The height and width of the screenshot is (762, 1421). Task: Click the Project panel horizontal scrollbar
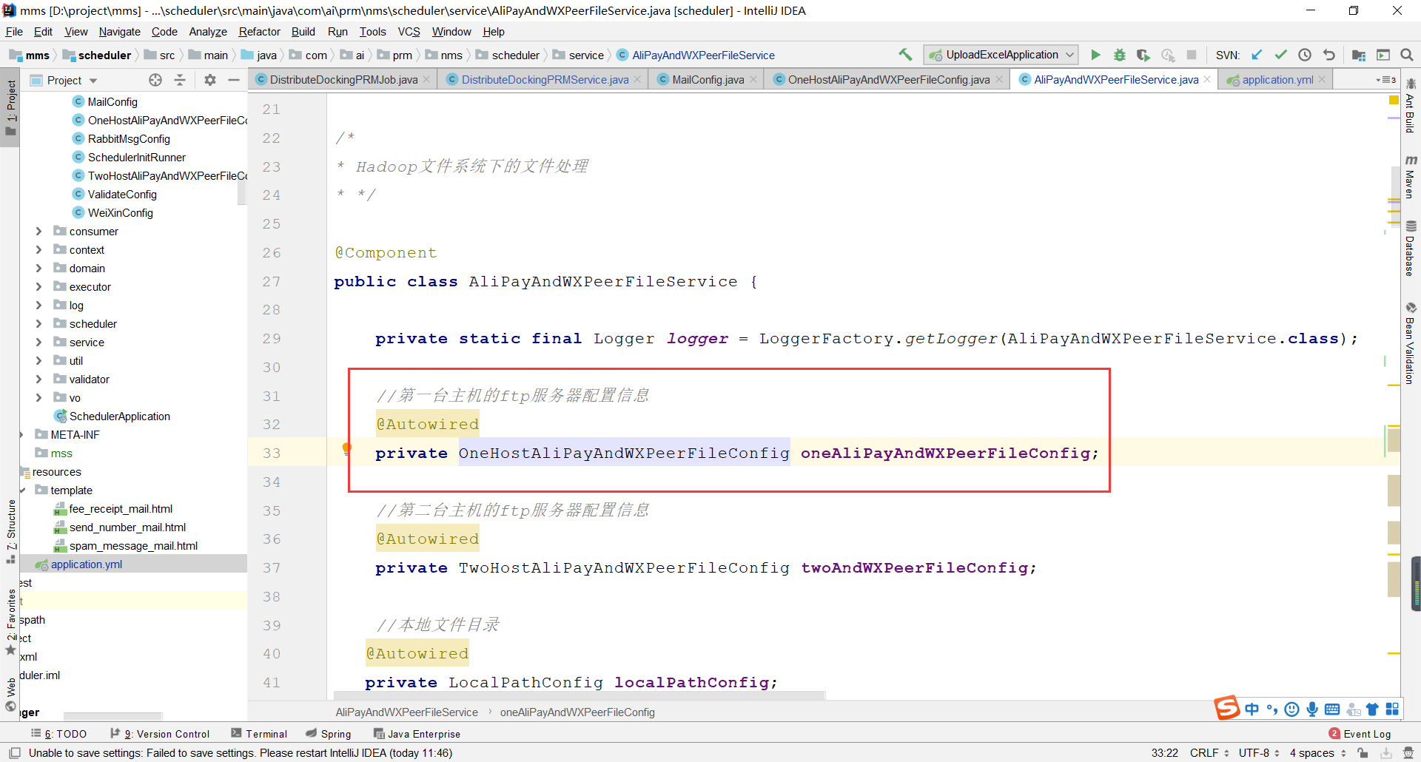(x=112, y=716)
